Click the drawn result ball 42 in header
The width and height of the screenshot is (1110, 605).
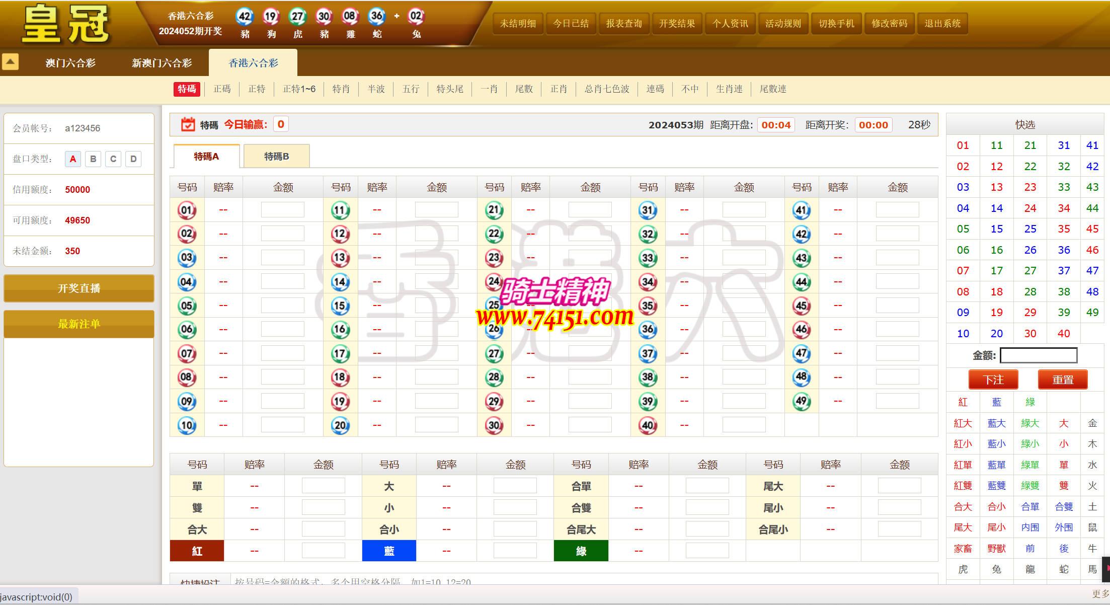[x=245, y=16]
